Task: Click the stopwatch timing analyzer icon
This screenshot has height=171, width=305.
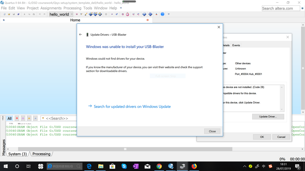Action: [x=127, y=14]
